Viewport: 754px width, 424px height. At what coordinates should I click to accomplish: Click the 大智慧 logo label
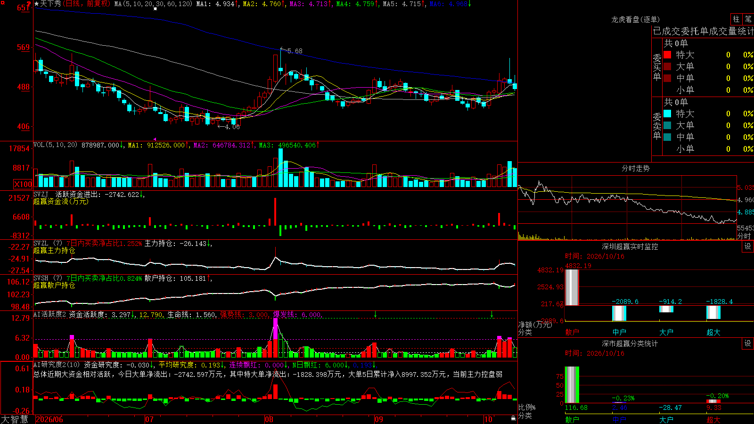click(15, 419)
